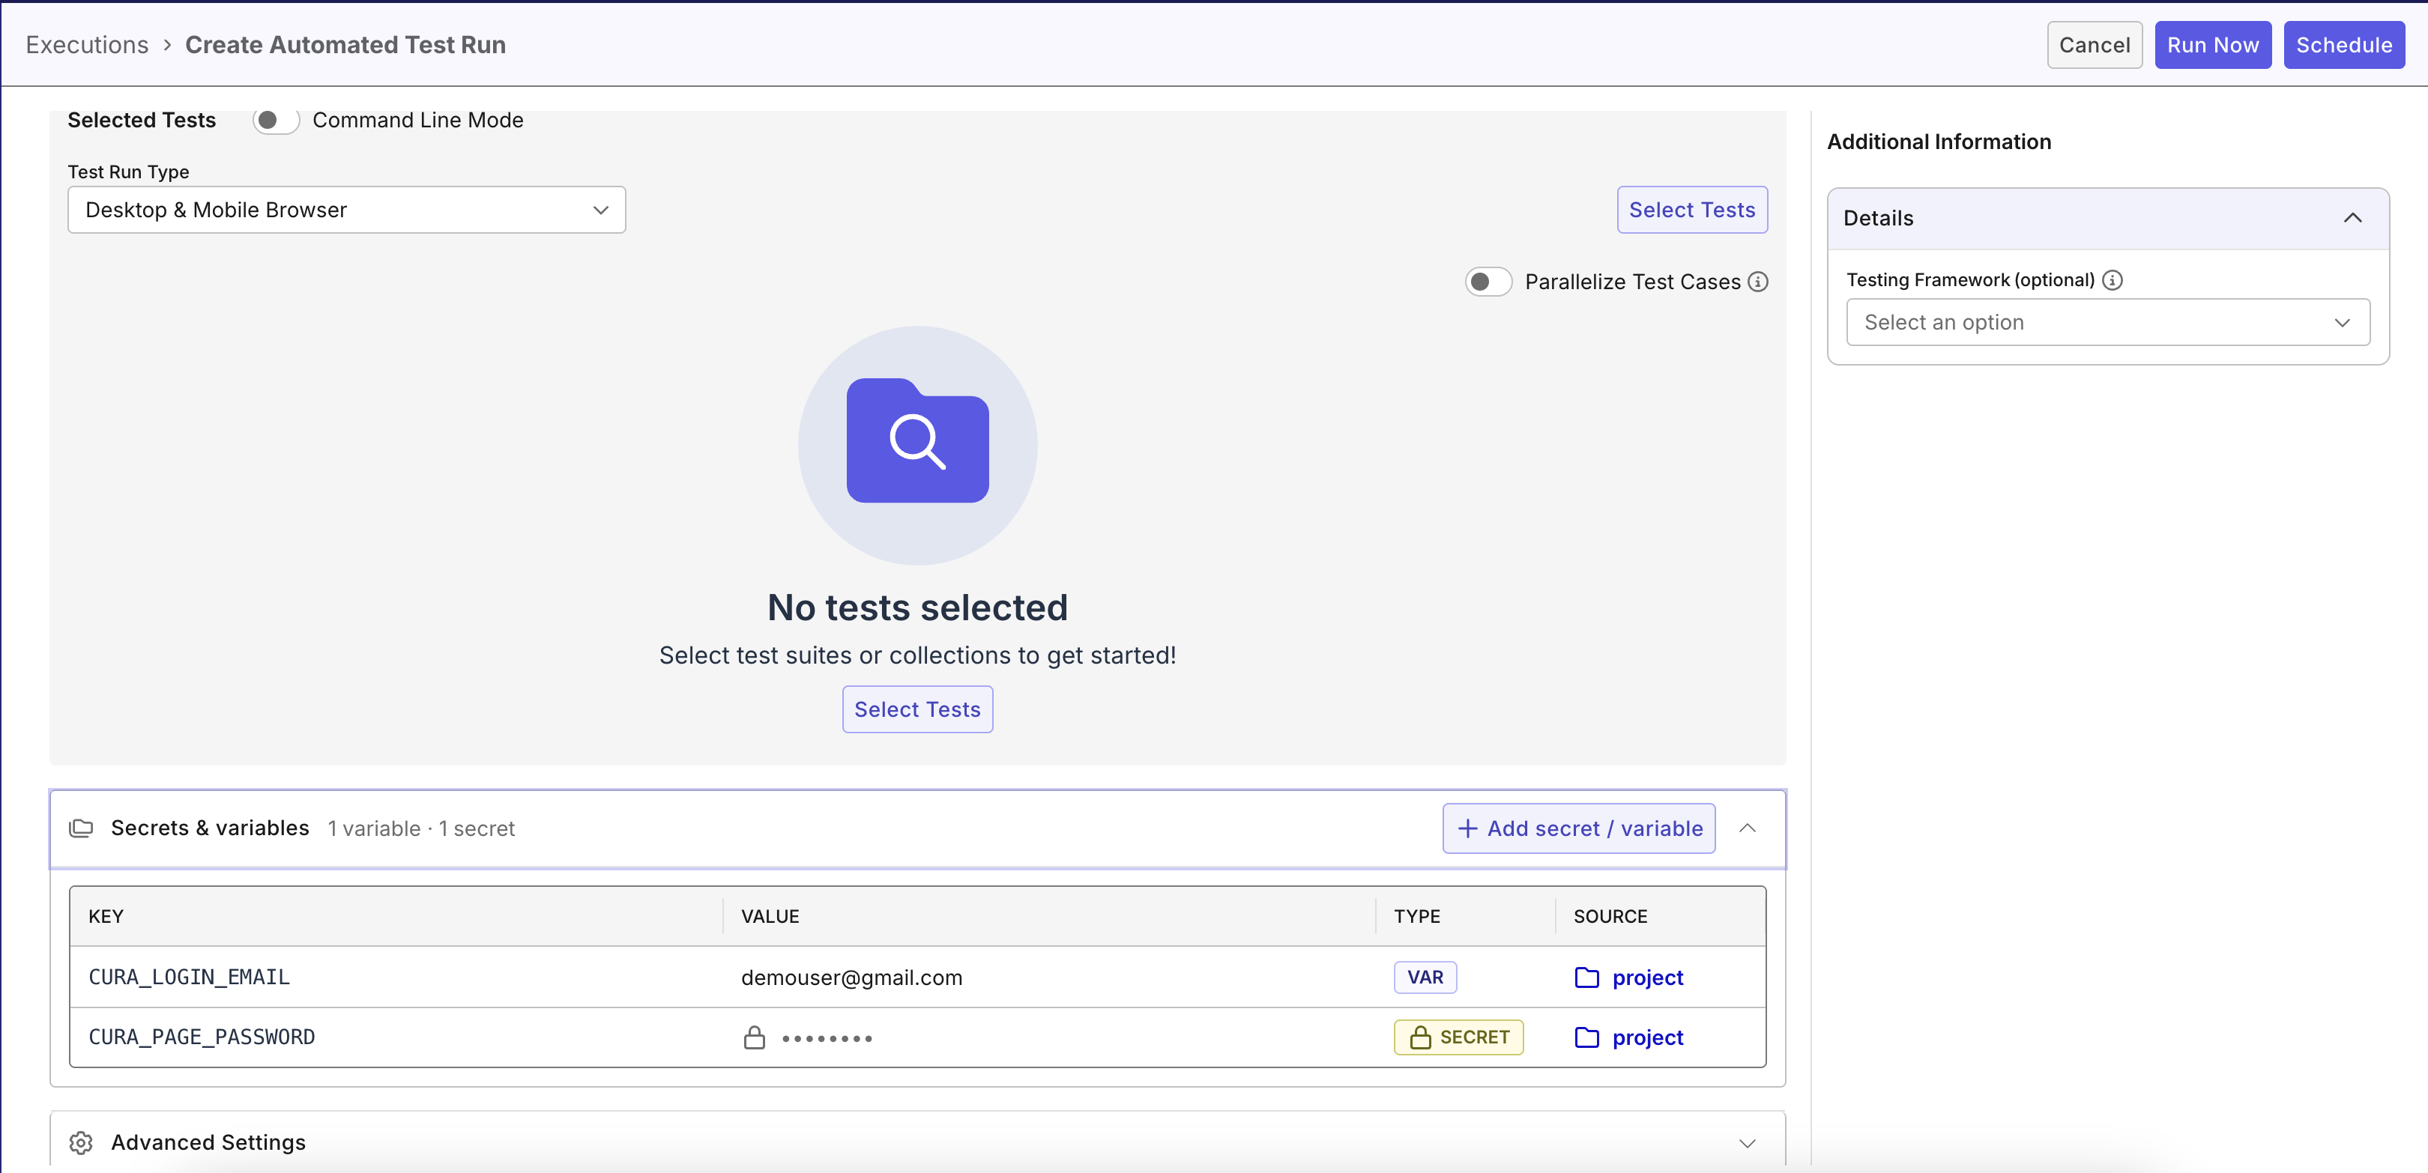Click the Advanced Settings title

(x=208, y=1142)
